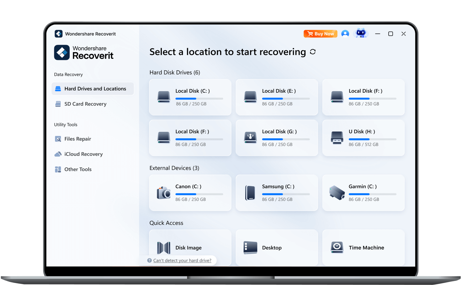Screen dimensions: 461x285
Task: Click the "Hard Disk Drives (6)" section heading
Action: point(175,72)
